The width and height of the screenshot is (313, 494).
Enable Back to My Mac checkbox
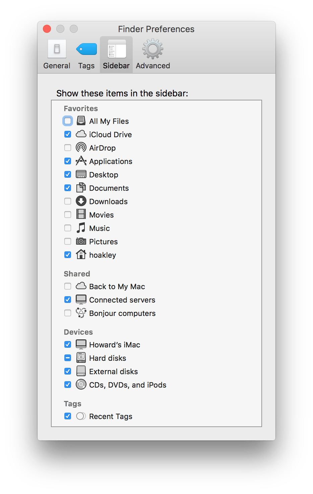[68, 286]
